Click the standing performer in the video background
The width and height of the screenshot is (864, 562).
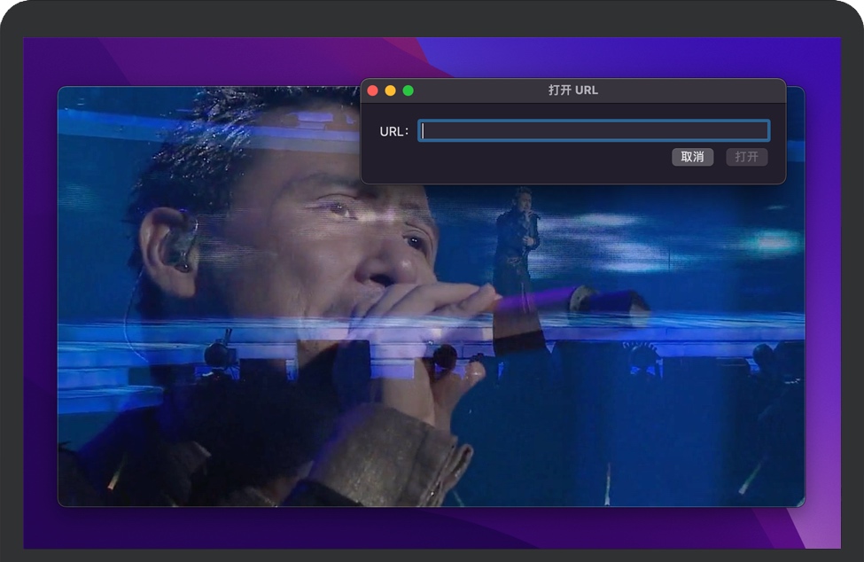pyautogui.click(x=517, y=238)
